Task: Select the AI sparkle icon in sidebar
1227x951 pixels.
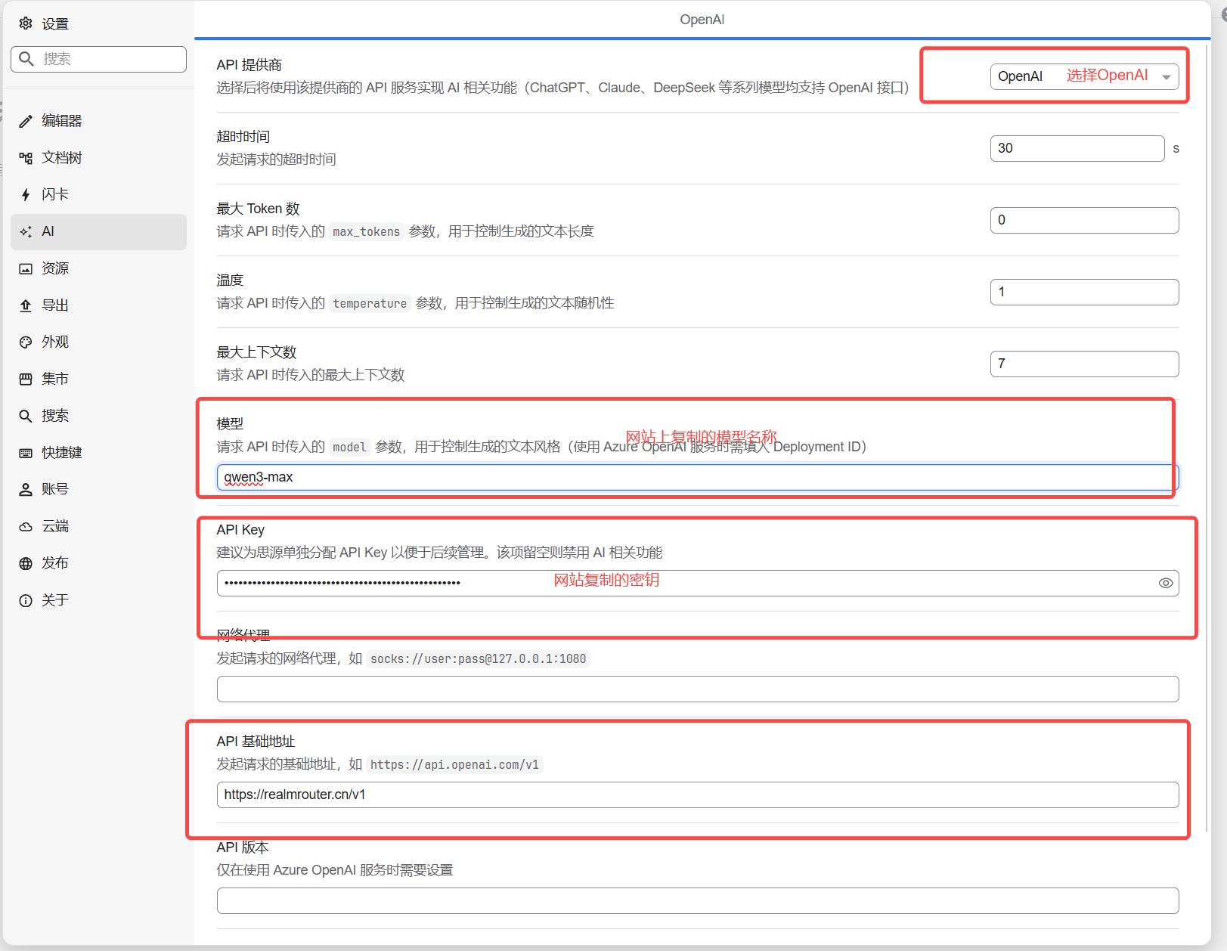Action: click(25, 231)
